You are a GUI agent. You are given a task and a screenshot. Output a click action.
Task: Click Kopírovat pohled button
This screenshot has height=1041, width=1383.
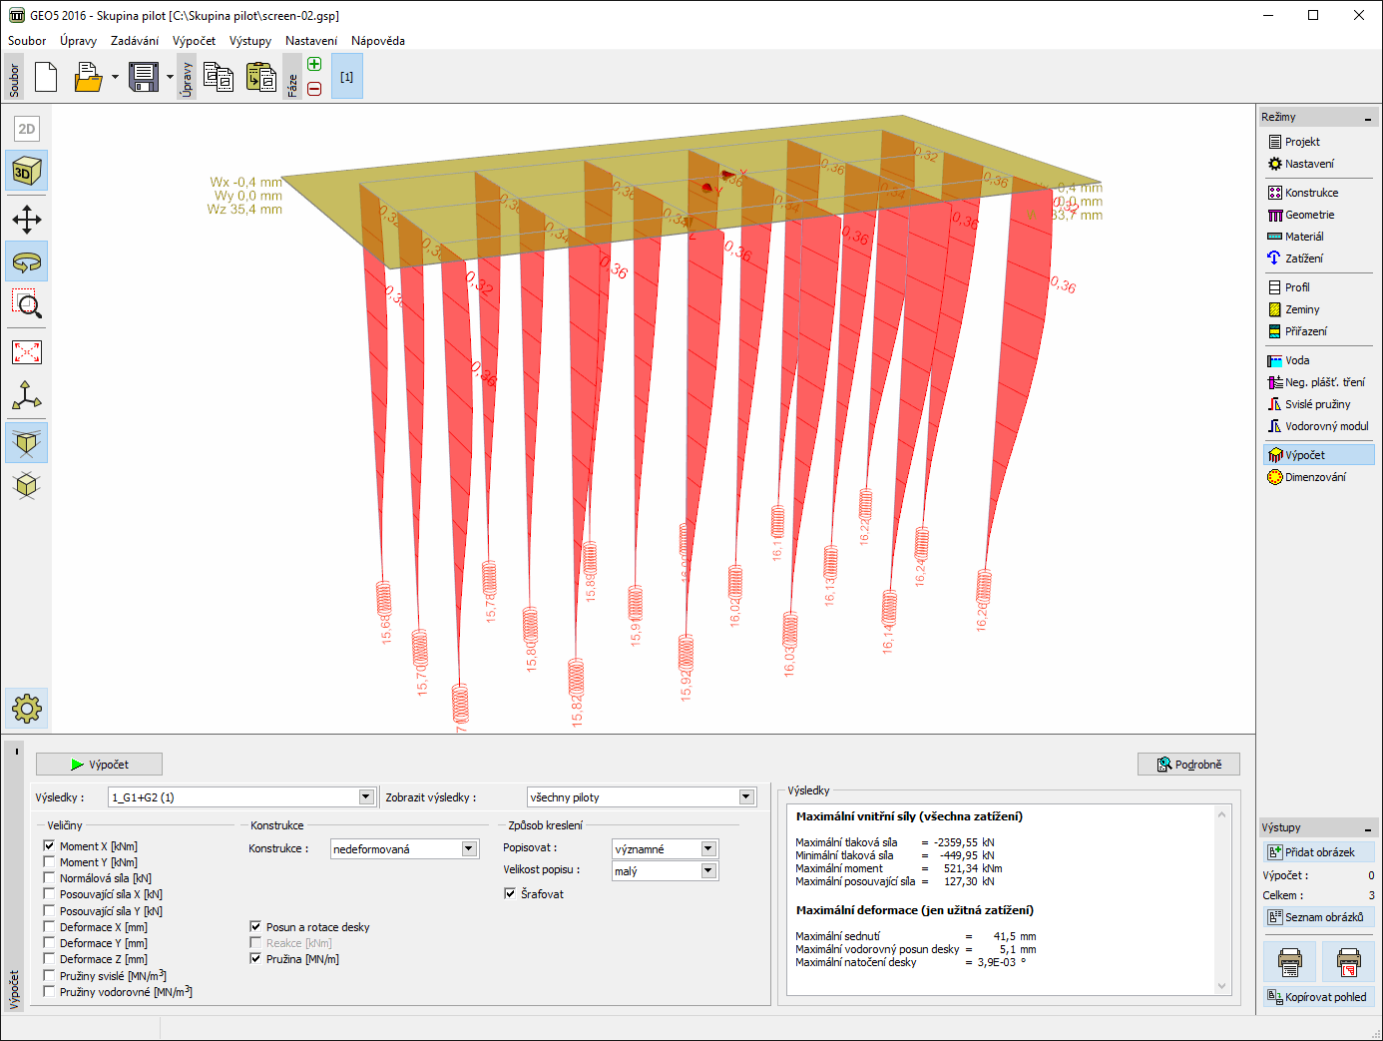(1318, 997)
